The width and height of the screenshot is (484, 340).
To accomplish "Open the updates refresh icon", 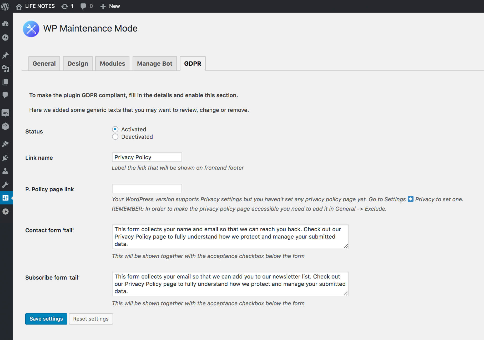I will (x=64, y=6).
